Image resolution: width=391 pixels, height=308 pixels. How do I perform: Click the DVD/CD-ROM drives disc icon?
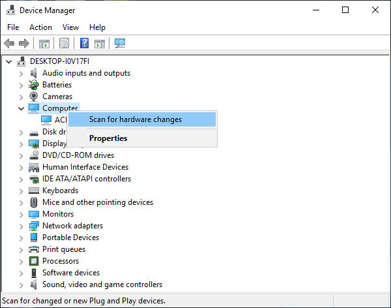34,155
